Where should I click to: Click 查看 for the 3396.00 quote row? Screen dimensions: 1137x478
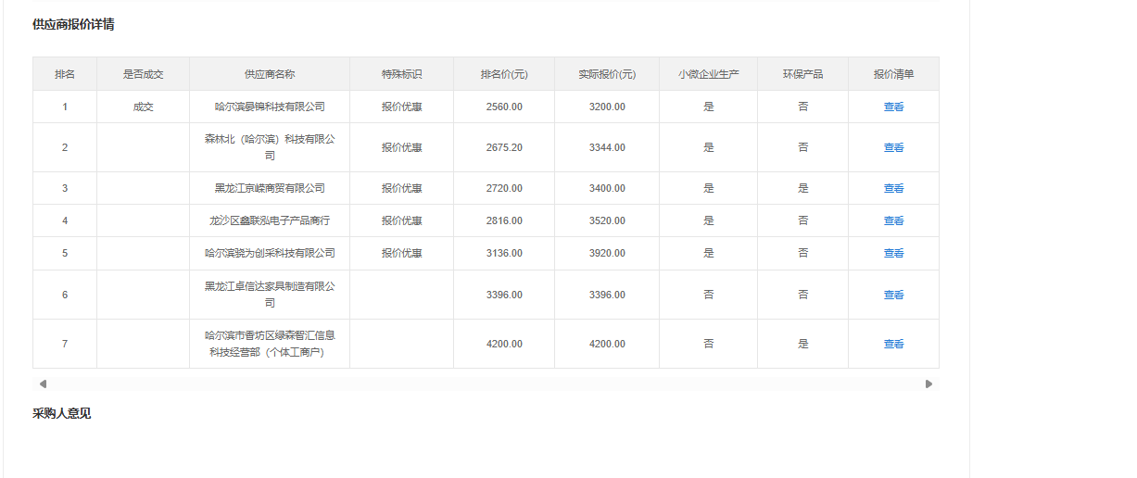(x=893, y=295)
